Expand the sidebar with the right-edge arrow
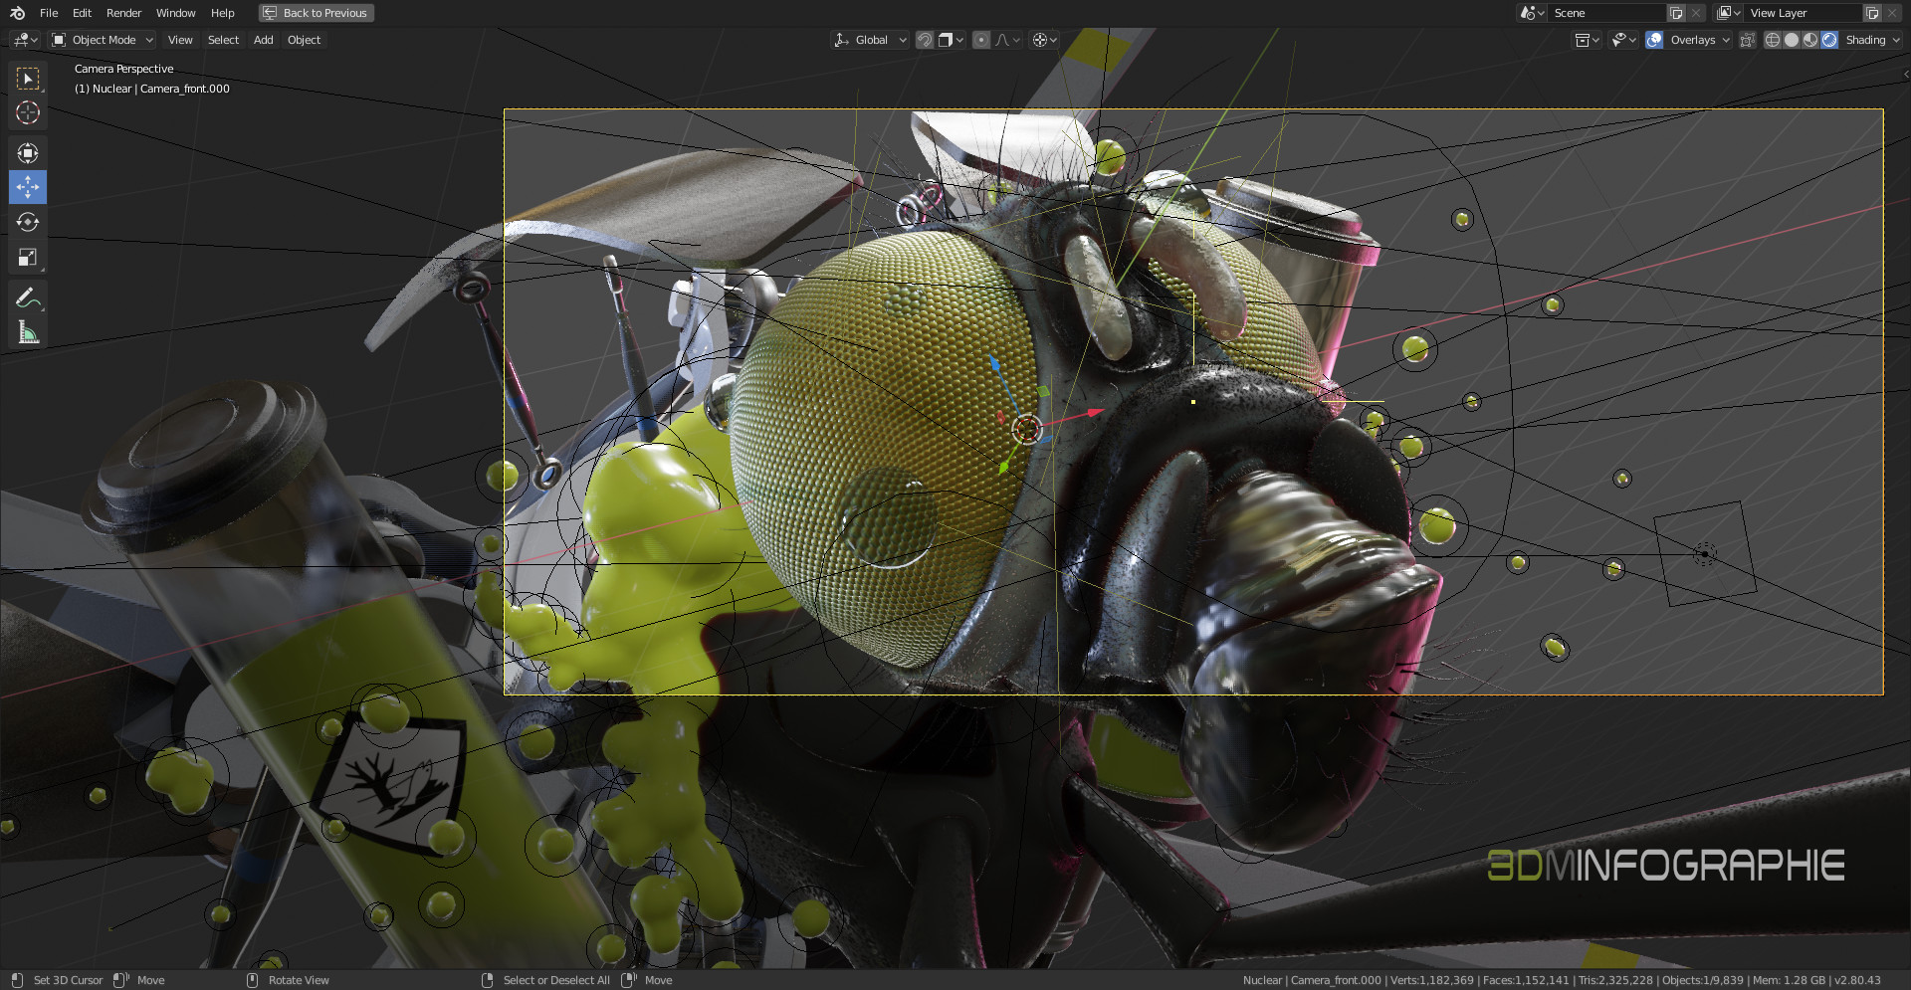This screenshot has height=990, width=1911. [x=1906, y=74]
